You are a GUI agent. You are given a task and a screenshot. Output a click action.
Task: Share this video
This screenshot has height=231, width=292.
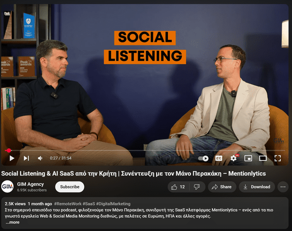[222, 187]
